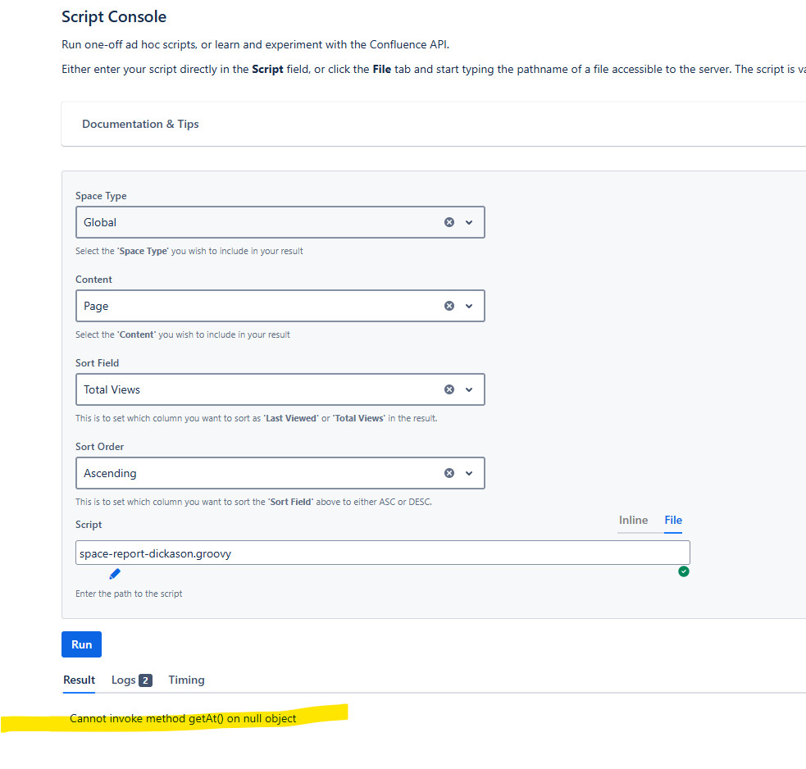
Task: Click the ASC or DESC help text
Action: [x=253, y=502]
